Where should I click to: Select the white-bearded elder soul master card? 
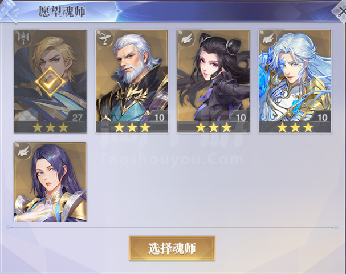(132, 81)
